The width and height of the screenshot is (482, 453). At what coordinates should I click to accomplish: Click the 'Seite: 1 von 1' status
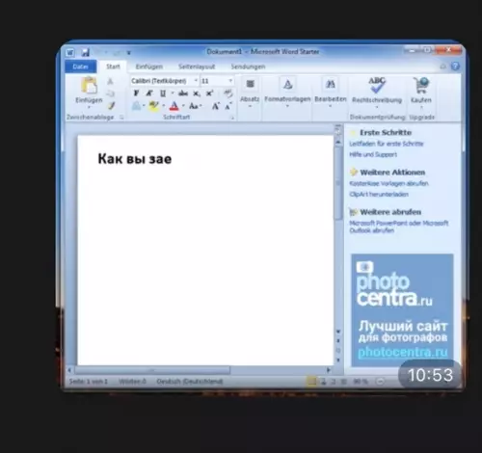pyautogui.click(x=88, y=382)
